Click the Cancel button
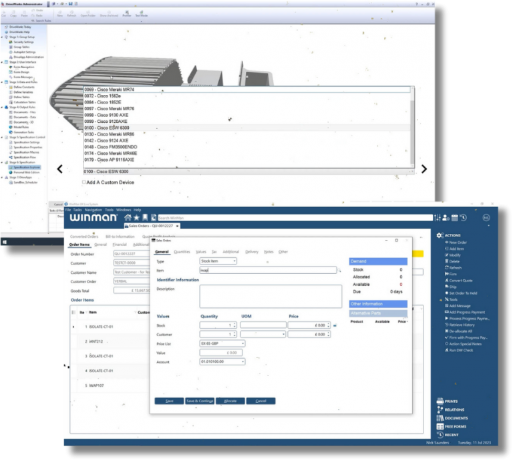This screenshot has height=461, width=513. pos(261,401)
